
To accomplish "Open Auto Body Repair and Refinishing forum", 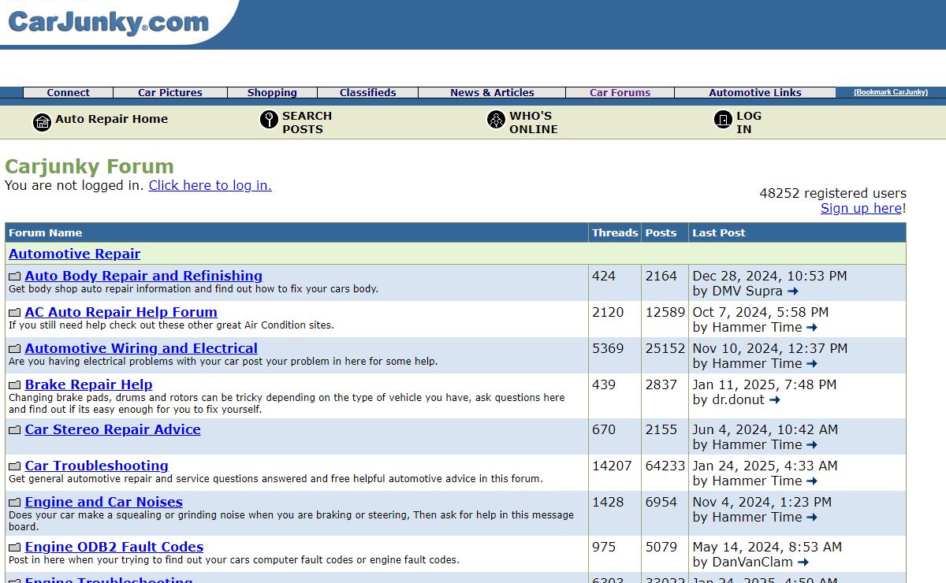I will click(x=143, y=276).
